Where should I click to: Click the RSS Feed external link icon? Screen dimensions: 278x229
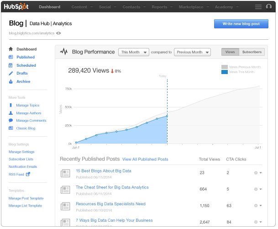pos(27,174)
